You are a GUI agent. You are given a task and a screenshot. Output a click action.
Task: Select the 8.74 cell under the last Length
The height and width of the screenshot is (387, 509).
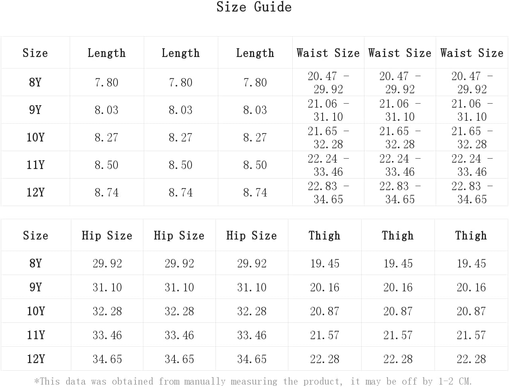point(255,193)
